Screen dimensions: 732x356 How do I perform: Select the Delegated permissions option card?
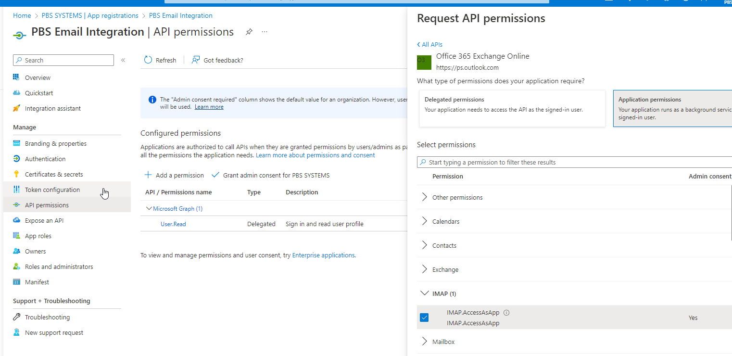(x=512, y=108)
